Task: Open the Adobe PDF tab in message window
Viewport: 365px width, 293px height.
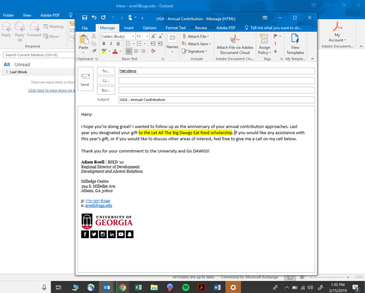Action: (x=226, y=28)
